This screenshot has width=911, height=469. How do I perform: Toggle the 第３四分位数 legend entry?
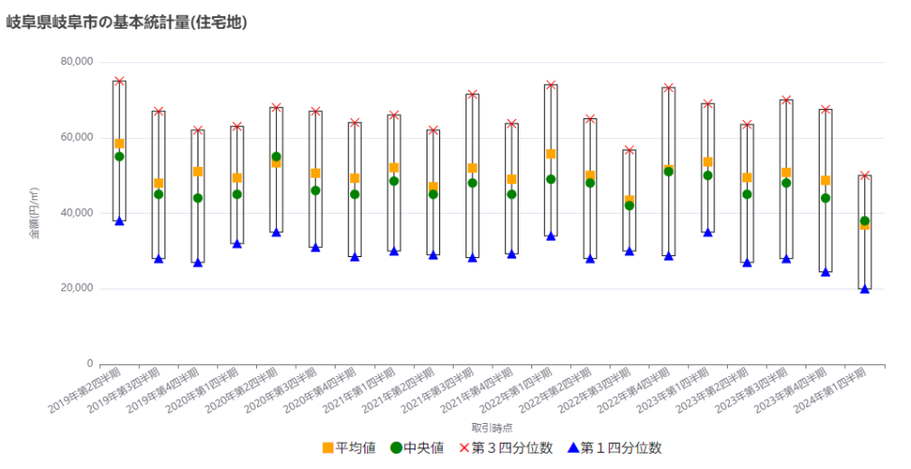[505, 448]
